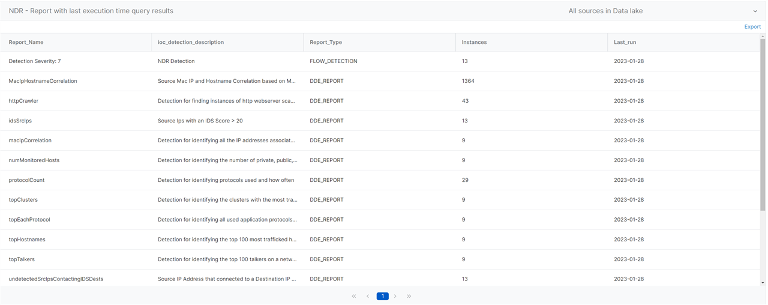Jump to last page double-right arrow

[x=409, y=296]
